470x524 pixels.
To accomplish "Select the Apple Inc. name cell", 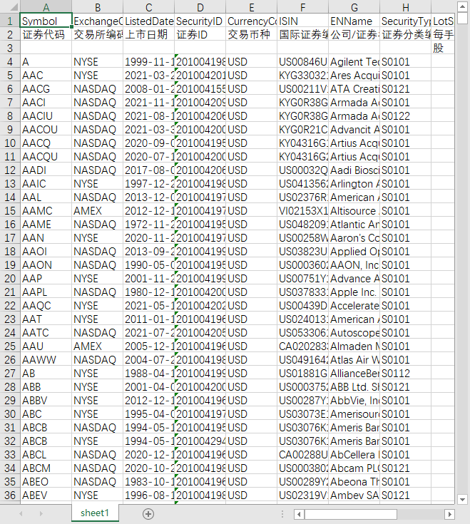I will point(354,292).
